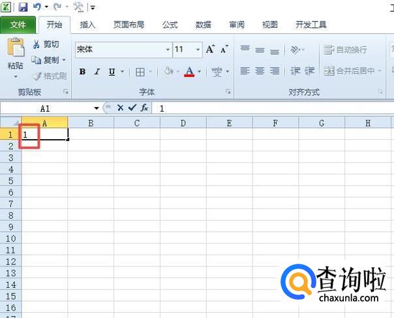This screenshot has width=394, height=318.
Task: Click the decrease font size icon
Action: (x=224, y=50)
